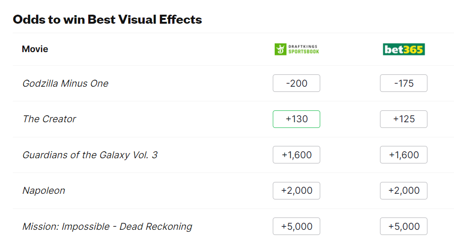Select DraftKings -200 odds for Godzilla Minus One

coord(296,83)
